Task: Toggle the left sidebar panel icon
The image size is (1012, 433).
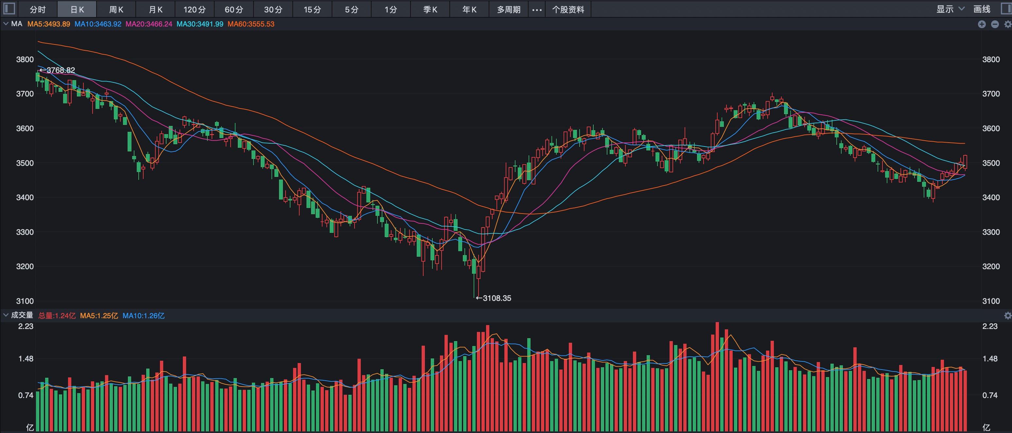Action: click(x=9, y=9)
